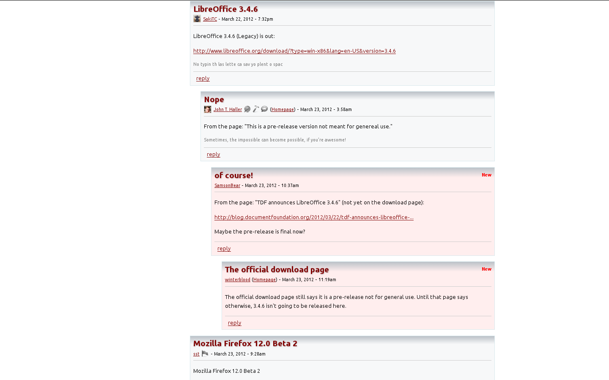Open the LibreOffice download URL link
609x380 pixels.
[x=294, y=51]
